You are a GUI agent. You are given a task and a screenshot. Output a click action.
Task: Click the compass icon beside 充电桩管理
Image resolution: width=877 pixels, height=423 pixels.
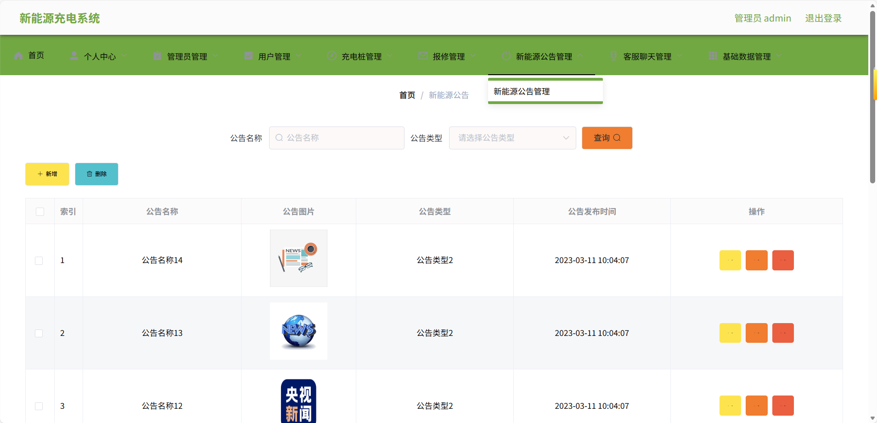(x=332, y=56)
